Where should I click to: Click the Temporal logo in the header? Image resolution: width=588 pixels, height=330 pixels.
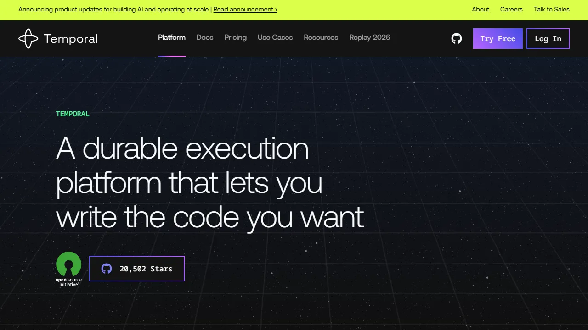click(x=58, y=38)
